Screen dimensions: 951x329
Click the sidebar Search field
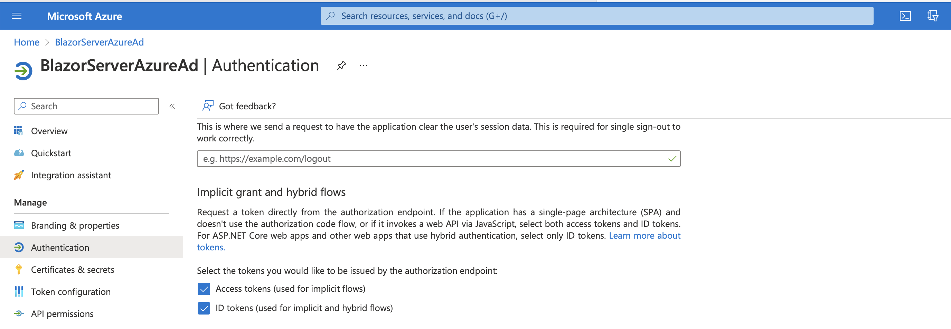(86, 106)
